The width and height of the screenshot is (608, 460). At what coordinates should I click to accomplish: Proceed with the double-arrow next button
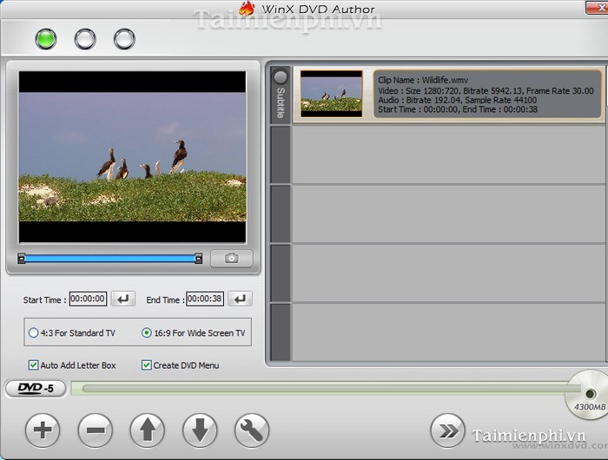pos(447,430)
